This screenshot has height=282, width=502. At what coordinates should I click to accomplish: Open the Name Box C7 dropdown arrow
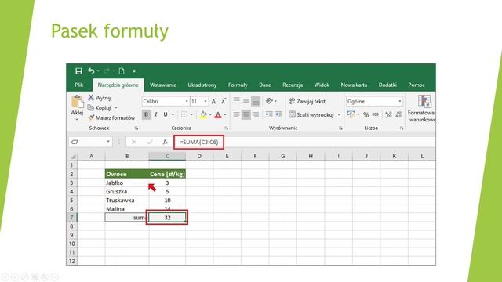click(x=108, y=142)
